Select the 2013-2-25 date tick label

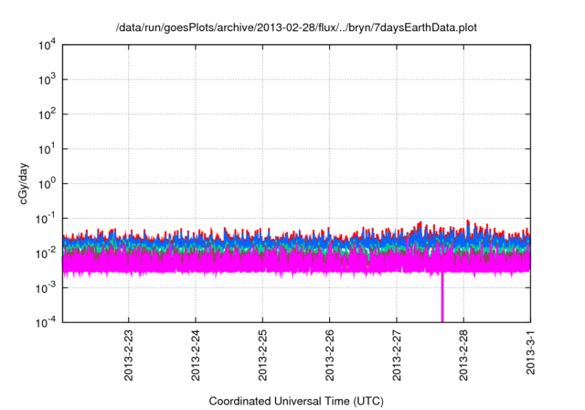[262, 355]
